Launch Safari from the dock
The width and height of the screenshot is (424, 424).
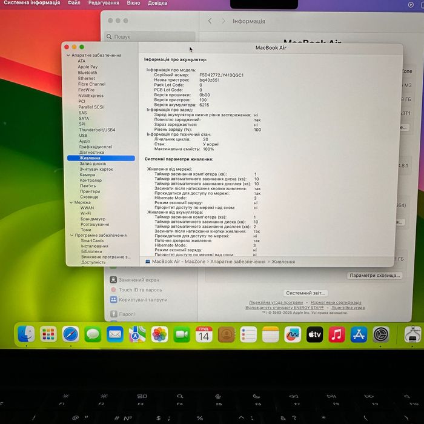[71, 334]
